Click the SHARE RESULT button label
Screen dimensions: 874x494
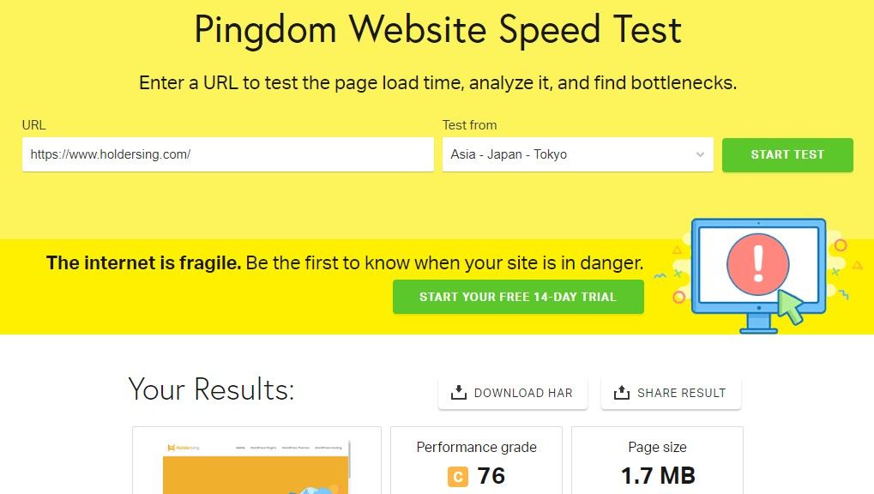pos(681,393)
